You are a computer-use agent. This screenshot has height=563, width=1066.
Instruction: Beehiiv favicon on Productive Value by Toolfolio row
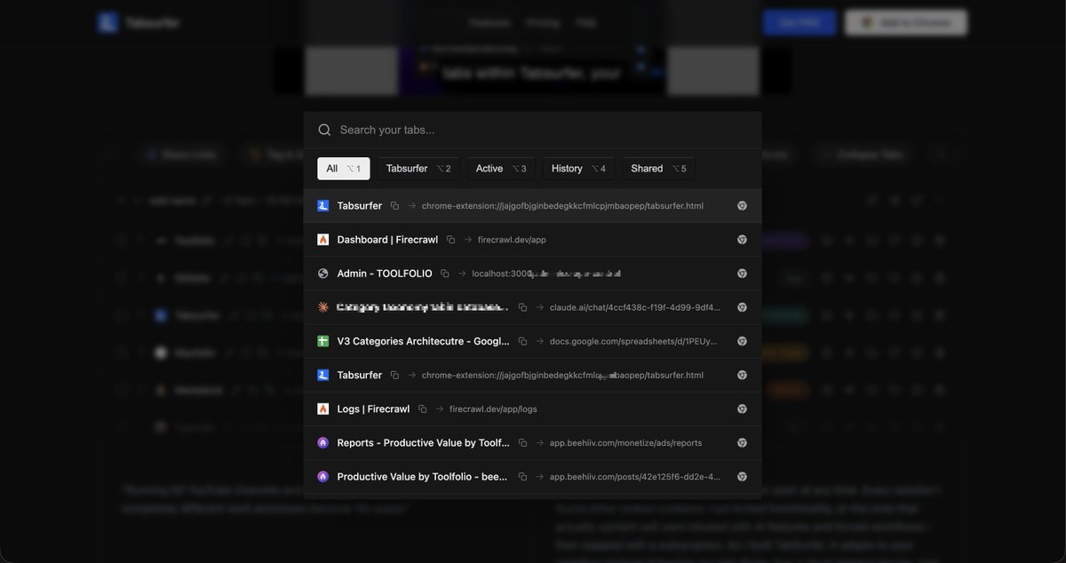point(323,477)
